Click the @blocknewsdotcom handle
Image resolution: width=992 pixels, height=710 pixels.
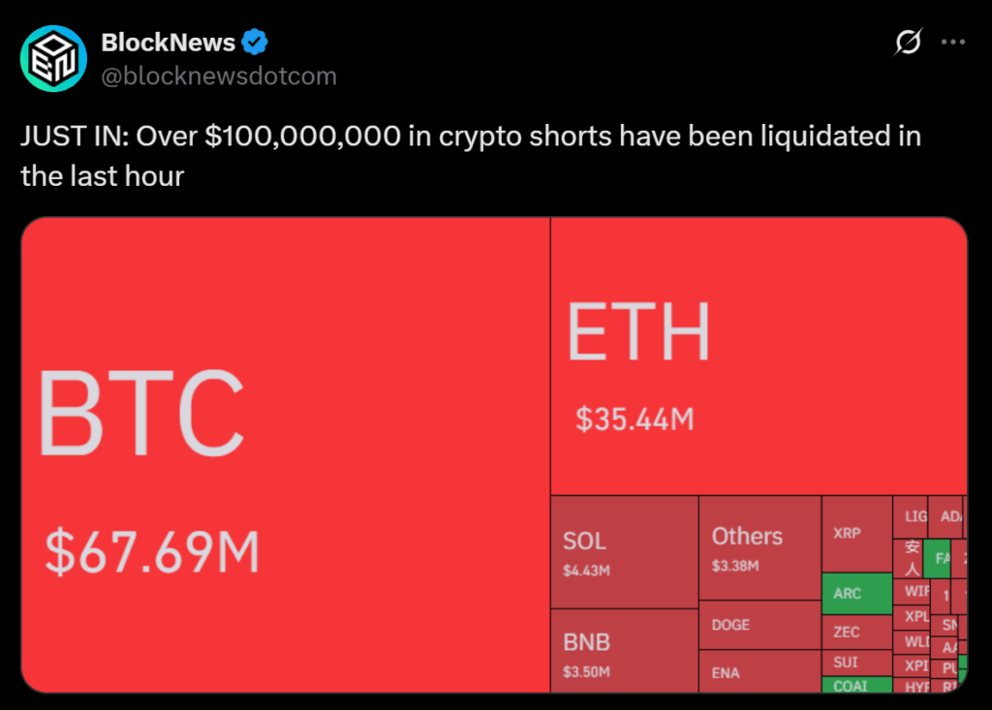(218, 77)
